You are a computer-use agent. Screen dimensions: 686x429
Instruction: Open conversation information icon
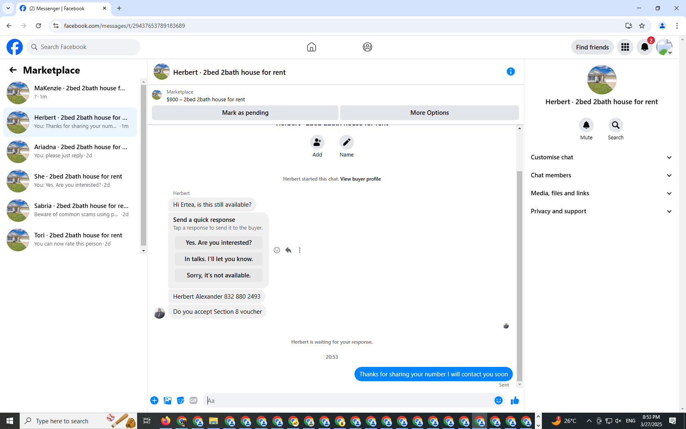coord(511,71)
